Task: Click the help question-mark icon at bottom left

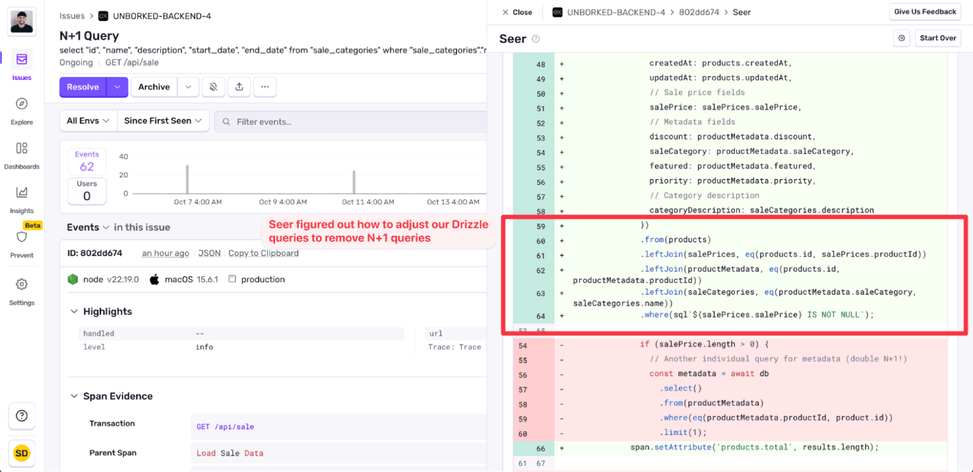Action: pos(21,416)
